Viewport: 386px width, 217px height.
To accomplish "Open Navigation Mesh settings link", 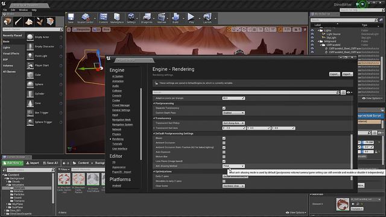I will pyautogui.click(x=121, y=120).
